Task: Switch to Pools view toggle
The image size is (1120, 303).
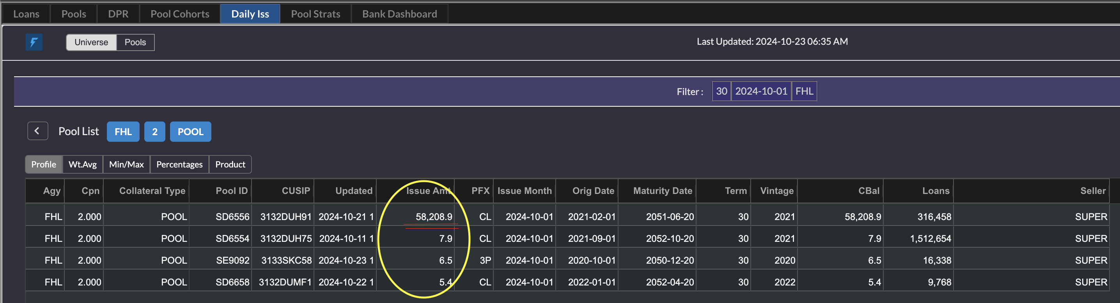Action: coord(135,42)
